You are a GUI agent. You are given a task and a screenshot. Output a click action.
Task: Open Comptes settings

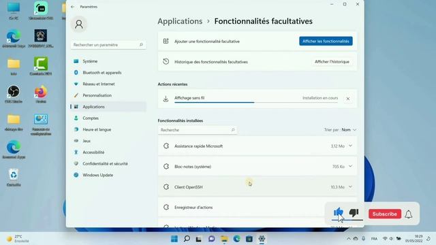pos(108,118)
